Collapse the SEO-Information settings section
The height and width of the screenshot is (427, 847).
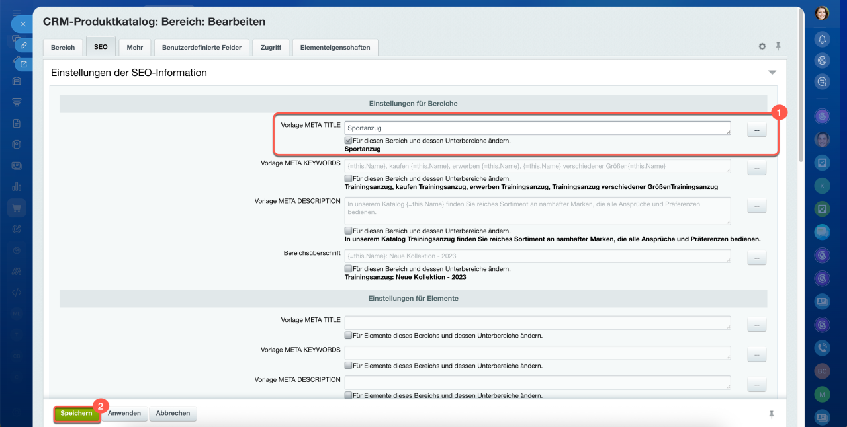pos(772,73)
